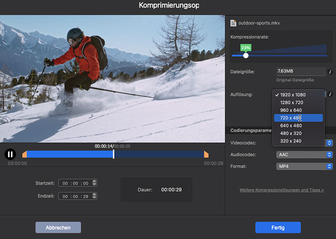336x239 pixels.
Task: Click the left orange trim handle
Action: tap(24, 155)
